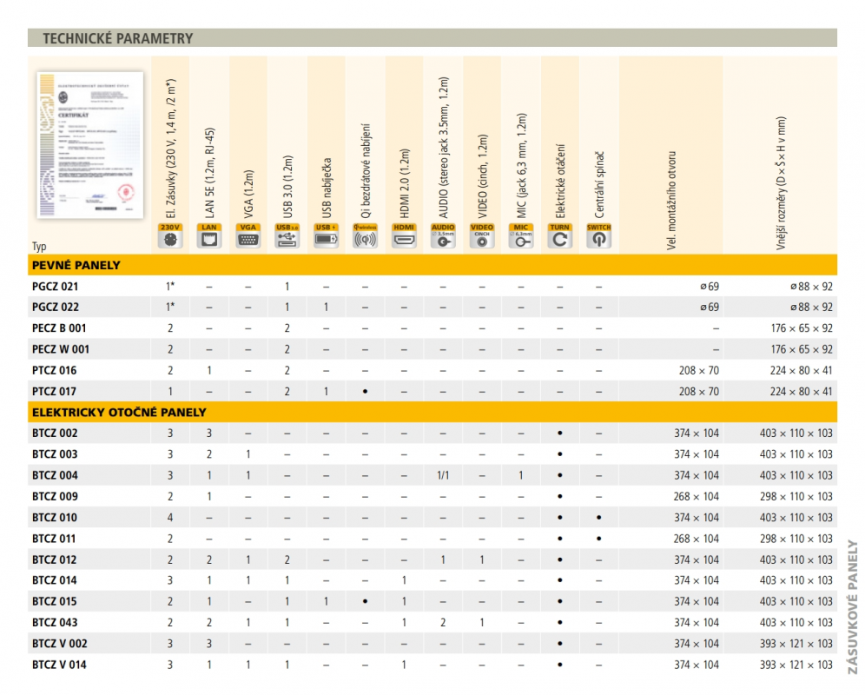Click the BTCZ V 014 row label
Viewport: 865px width, 695px height.
59,665
